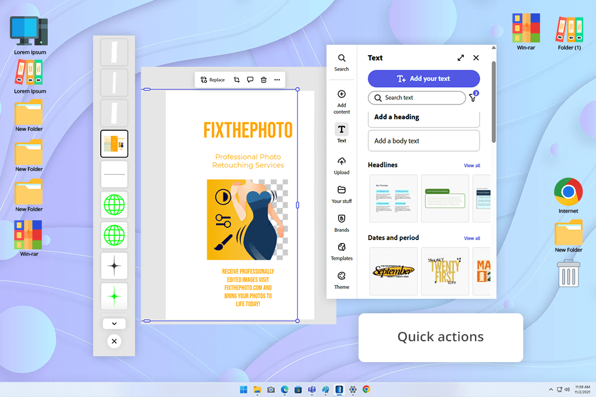This screenshot has width=596, height=397.
Task: Select the black four-point star element
Action: coord(114,266)
